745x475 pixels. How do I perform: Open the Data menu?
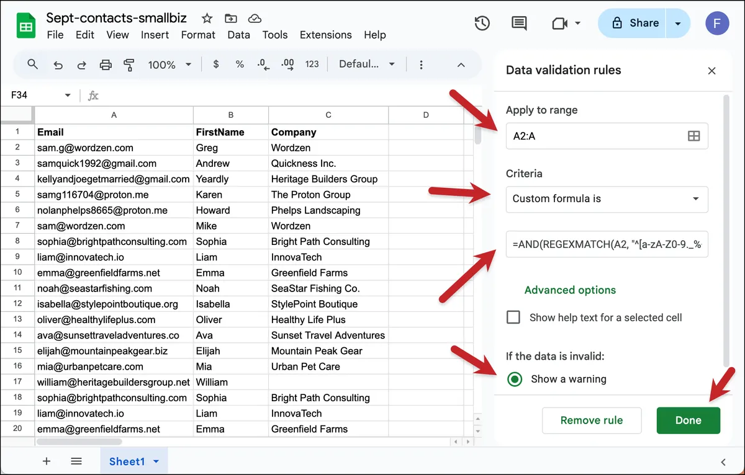pyautogui.click(x=239, y=35)
